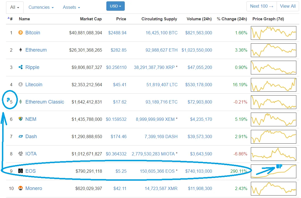Sort table by Name column
Viewport: 301px width, 198px height.
(x=24, y=19)
